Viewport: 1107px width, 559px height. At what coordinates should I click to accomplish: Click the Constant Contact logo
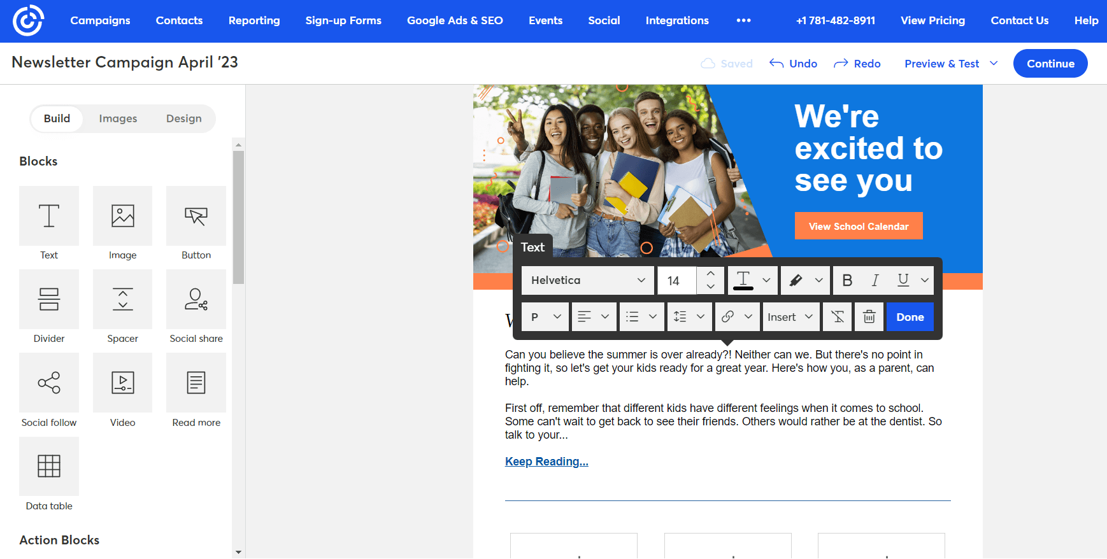tap(28, 20)
